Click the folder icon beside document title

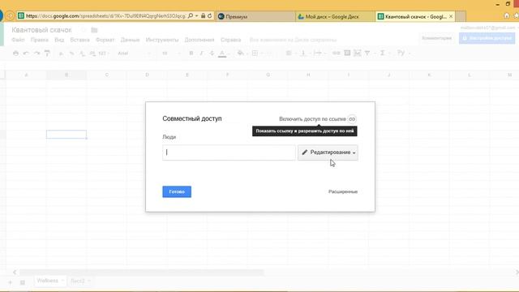coord(94,30)
